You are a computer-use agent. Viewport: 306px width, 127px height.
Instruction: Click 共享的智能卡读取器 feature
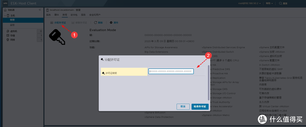point(270,73)
